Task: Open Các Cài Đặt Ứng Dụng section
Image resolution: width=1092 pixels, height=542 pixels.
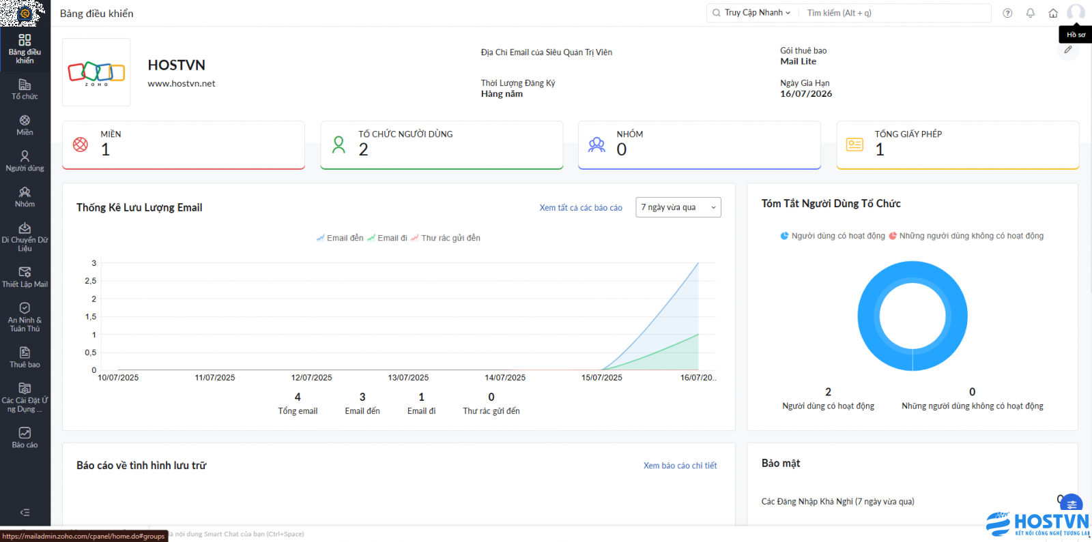Action: click(25, 397)
